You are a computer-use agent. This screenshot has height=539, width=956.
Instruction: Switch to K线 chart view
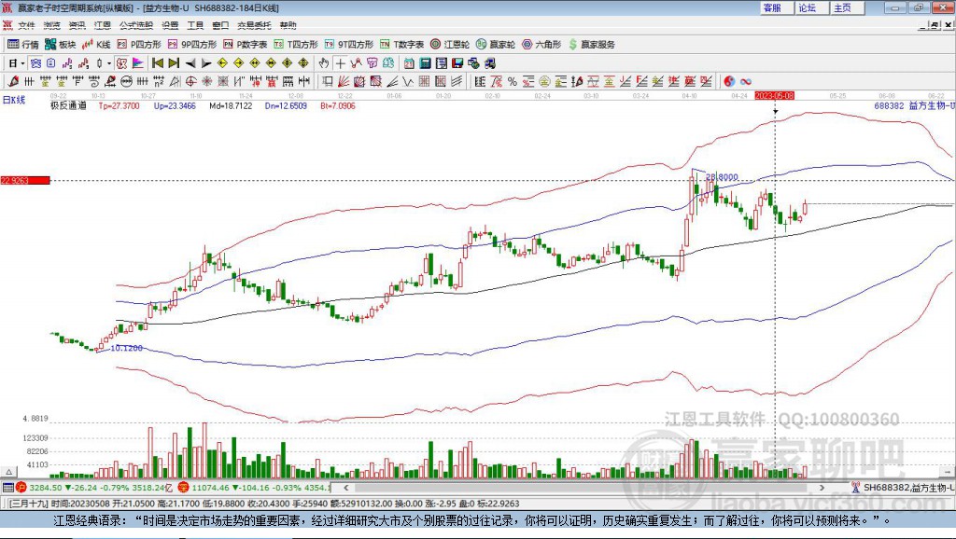pyautogui.click(x=96, y=45)
